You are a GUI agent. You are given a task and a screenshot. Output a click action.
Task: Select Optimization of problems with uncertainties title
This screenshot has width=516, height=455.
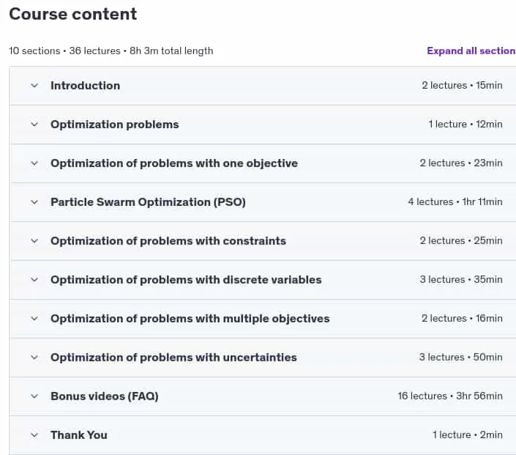173,358
